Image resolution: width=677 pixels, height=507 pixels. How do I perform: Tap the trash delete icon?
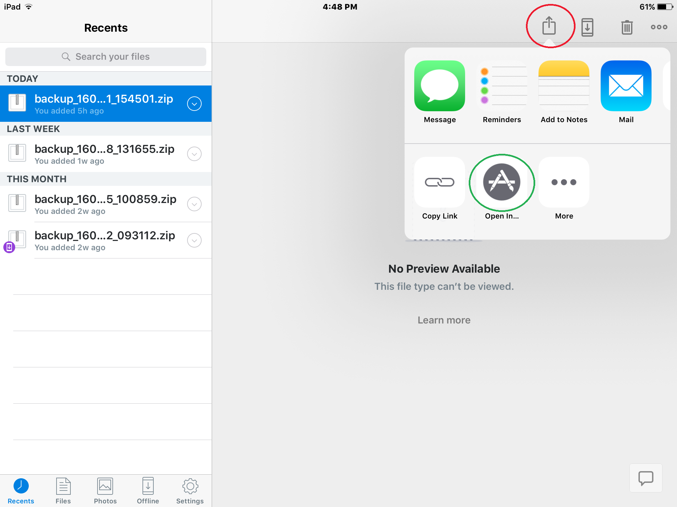[x=626, y=27]
